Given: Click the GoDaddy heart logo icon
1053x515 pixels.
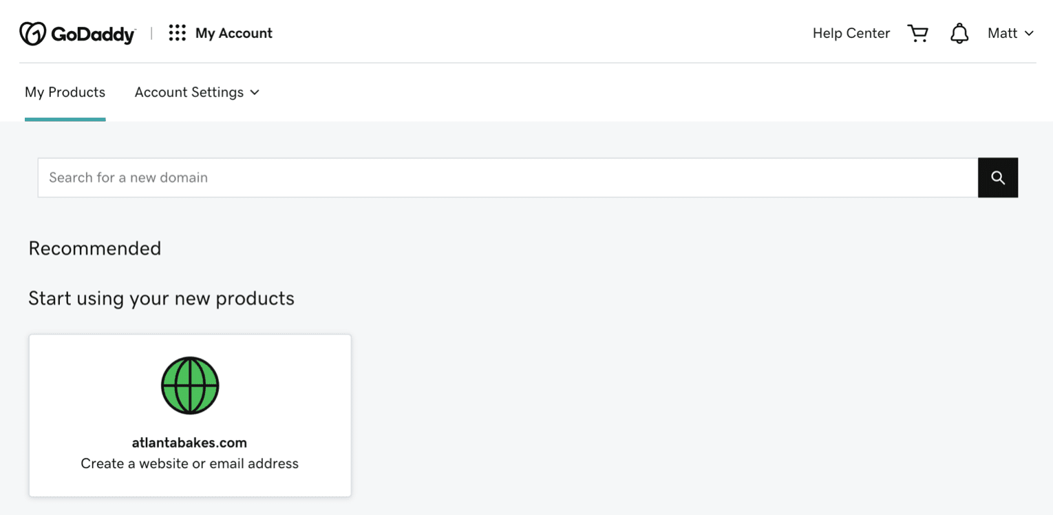Looking at the screenshot, I should tap(32, 33).
